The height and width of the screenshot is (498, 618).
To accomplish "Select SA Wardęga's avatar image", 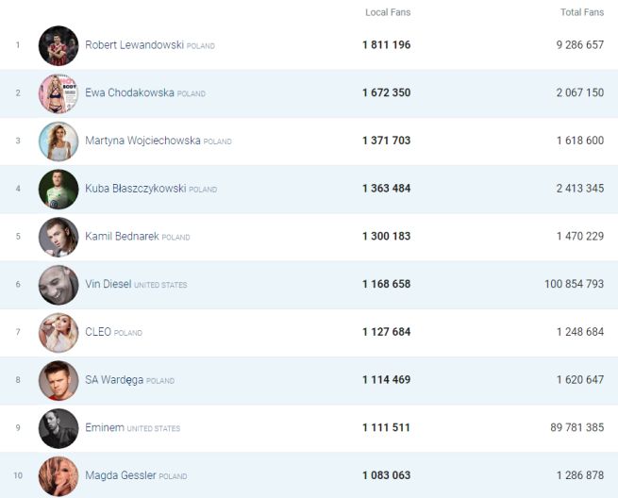I will click(58, 380).
